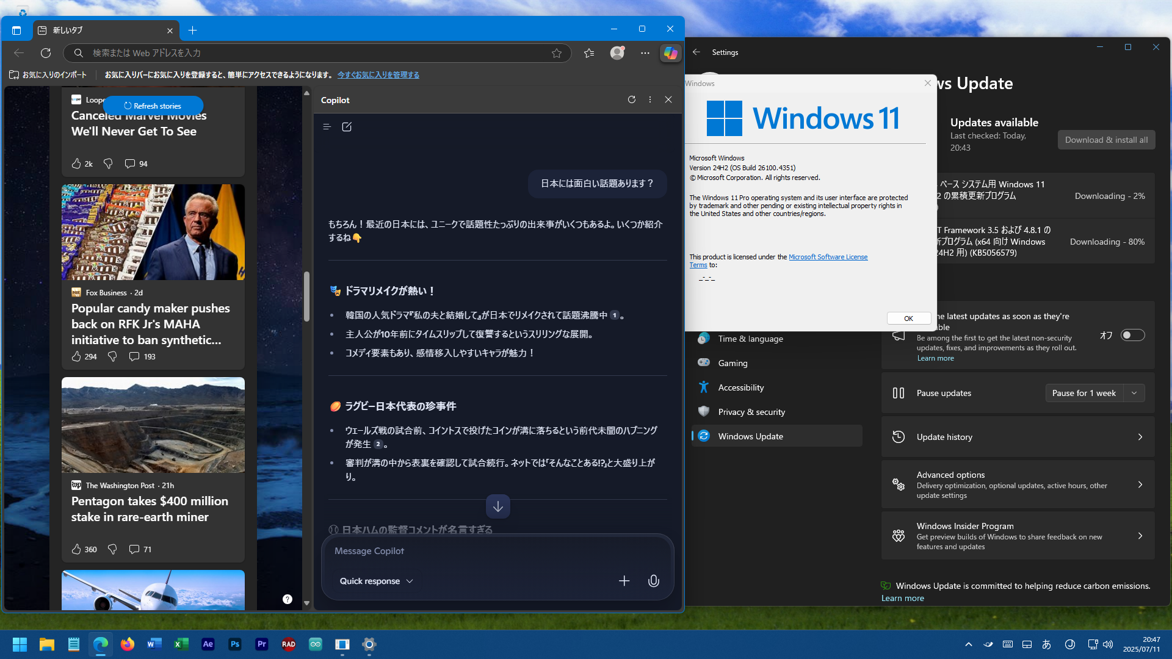The height and width of the screenshot is (659, 1172).
Task: Open Update history page
Action: [1018, 437]
